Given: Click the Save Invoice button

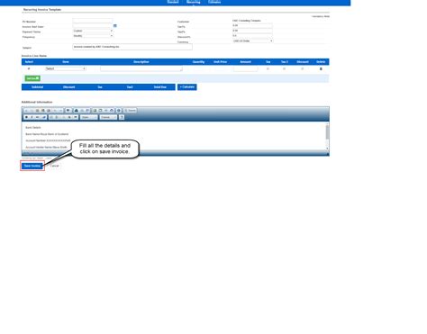Looking at the screenshot, I should pyautogui.click(x=32, y=166).
